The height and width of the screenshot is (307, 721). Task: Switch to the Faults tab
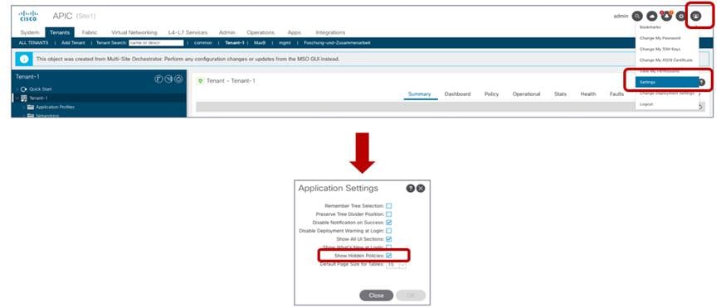pos(616,94)
